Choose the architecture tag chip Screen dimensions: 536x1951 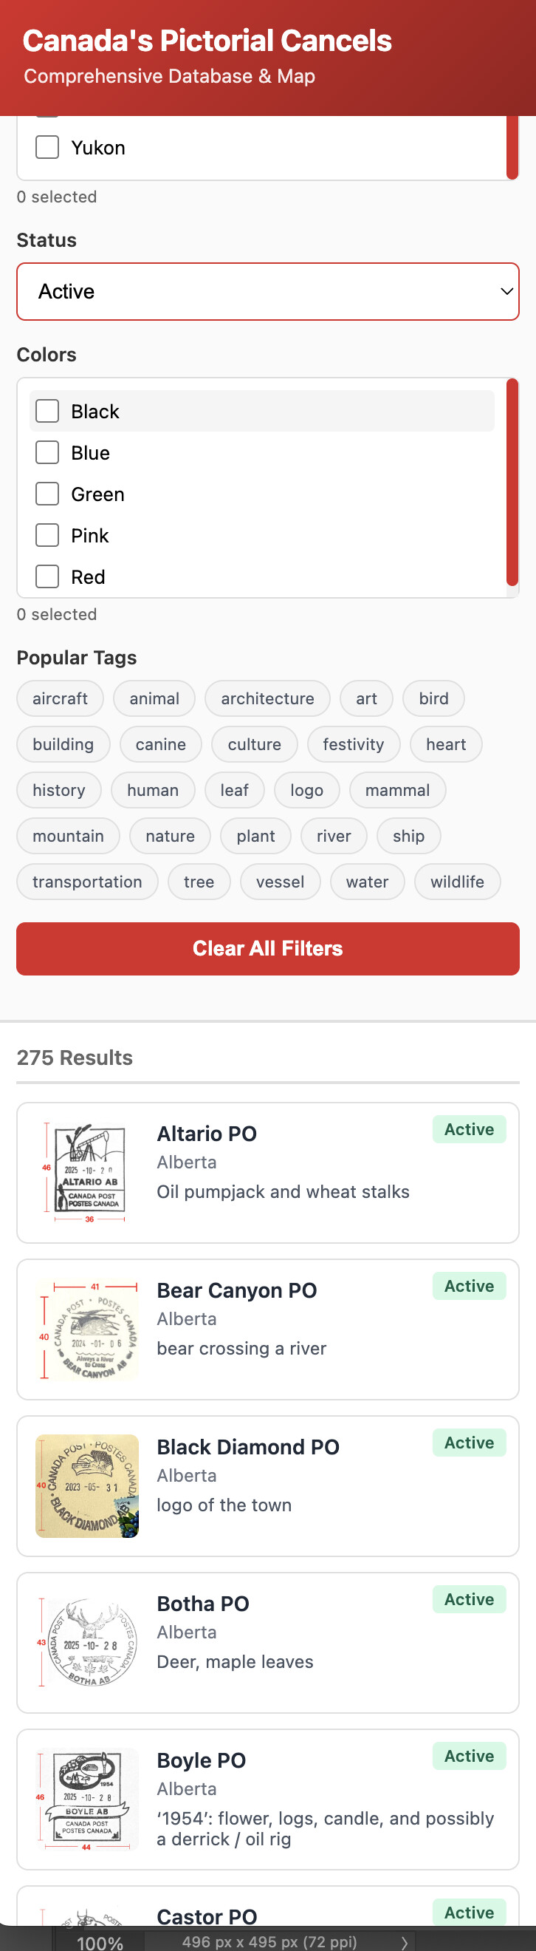(x=267, y=698)
